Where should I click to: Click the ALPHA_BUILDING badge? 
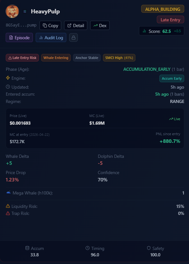tap(163, 9)
